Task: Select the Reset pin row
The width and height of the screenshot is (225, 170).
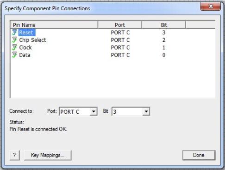Action: 112,33
